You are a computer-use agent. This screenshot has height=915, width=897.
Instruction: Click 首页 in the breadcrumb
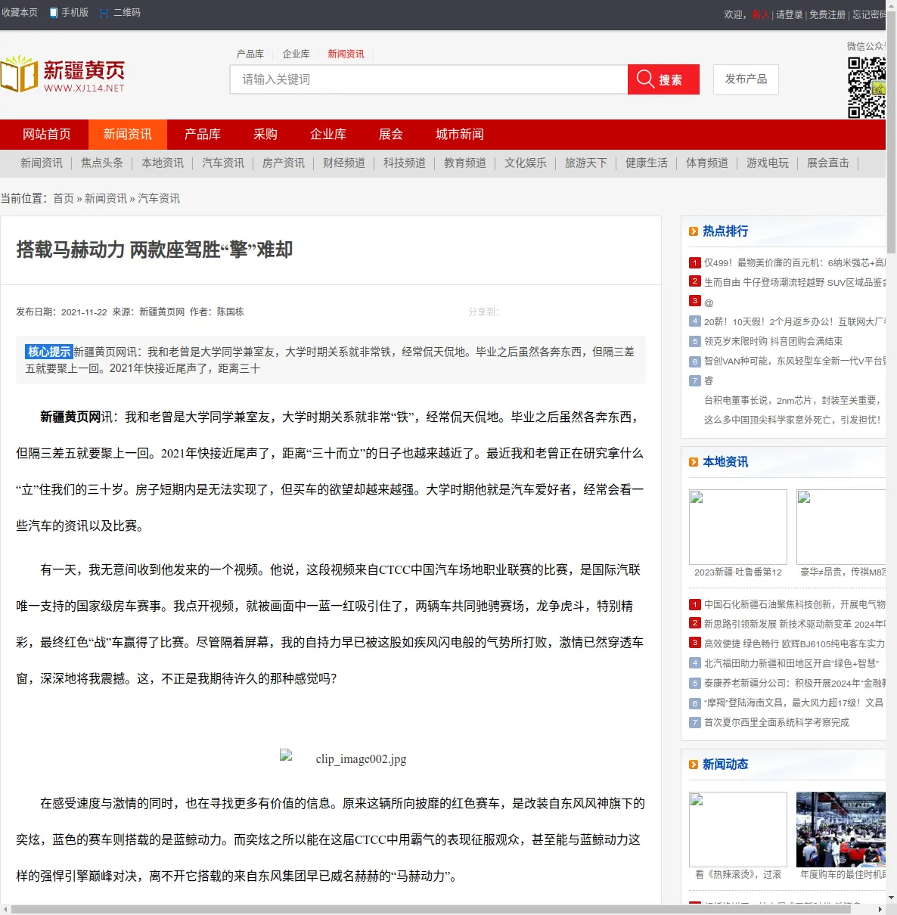(64, 199)
